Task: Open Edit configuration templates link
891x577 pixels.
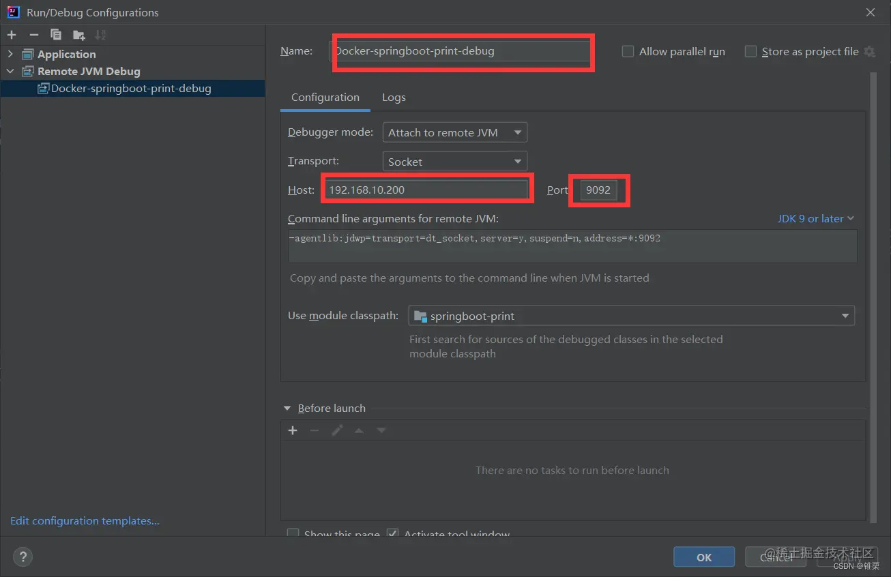Action: point(85,521)
